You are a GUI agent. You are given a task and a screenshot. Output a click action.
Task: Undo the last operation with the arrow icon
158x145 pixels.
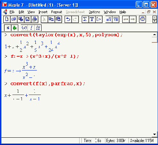point(68,19)
